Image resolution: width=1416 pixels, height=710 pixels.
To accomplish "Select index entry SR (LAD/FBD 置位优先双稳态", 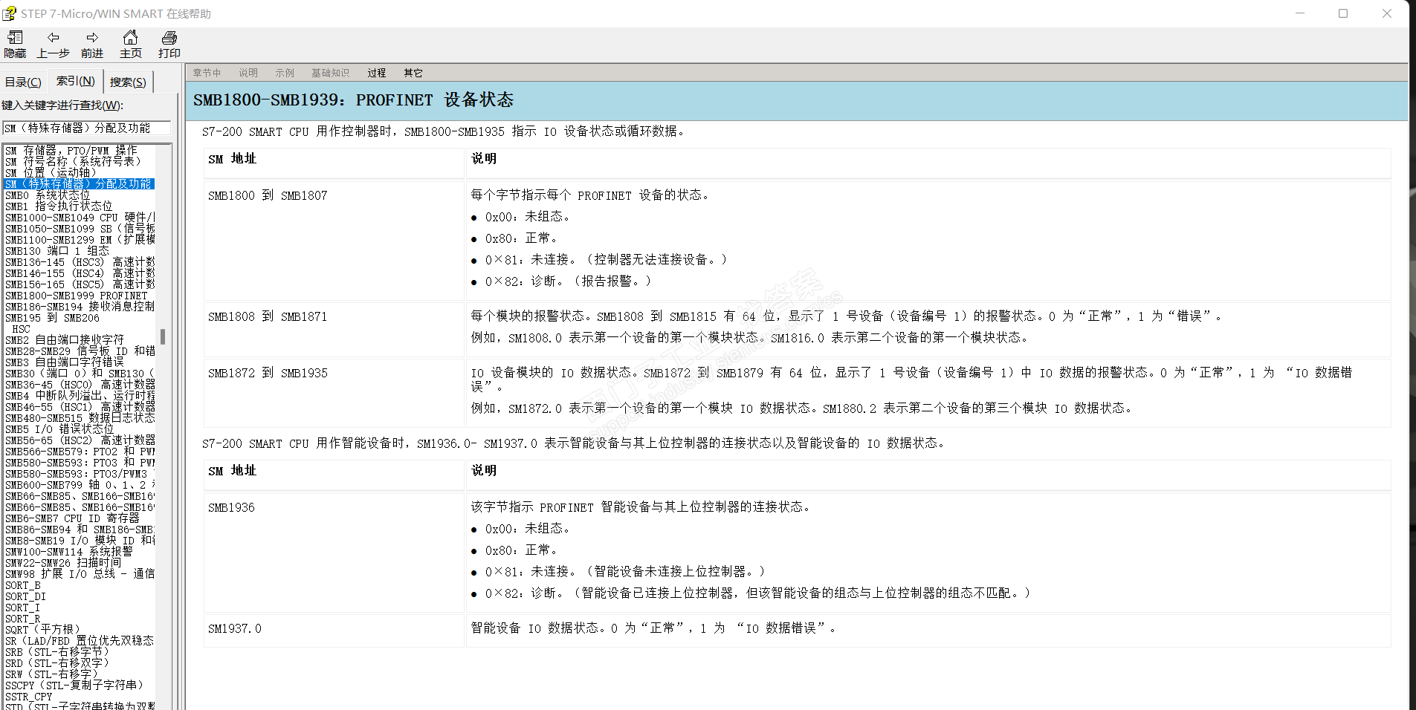I will pyautogui.click(x=80, y=641).
